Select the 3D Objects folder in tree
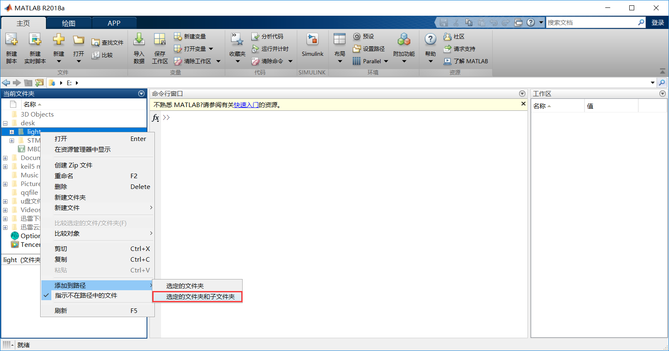669x351 pixels. point(37,115)
